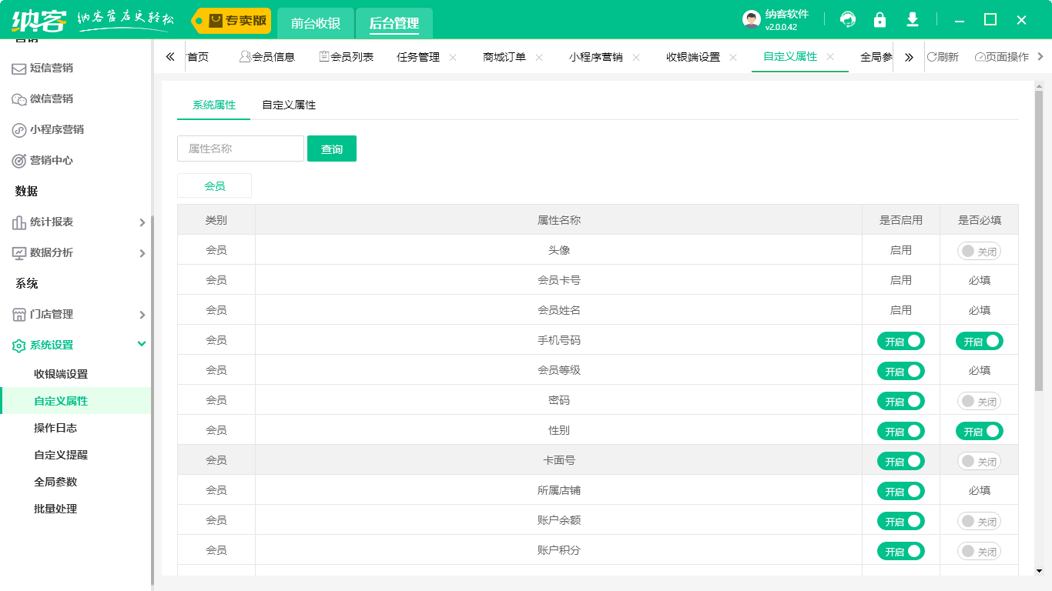This screenshot has width=1052, height=591.
Task: Click the 纳客软件 user avatar
Action: point(752,20)
